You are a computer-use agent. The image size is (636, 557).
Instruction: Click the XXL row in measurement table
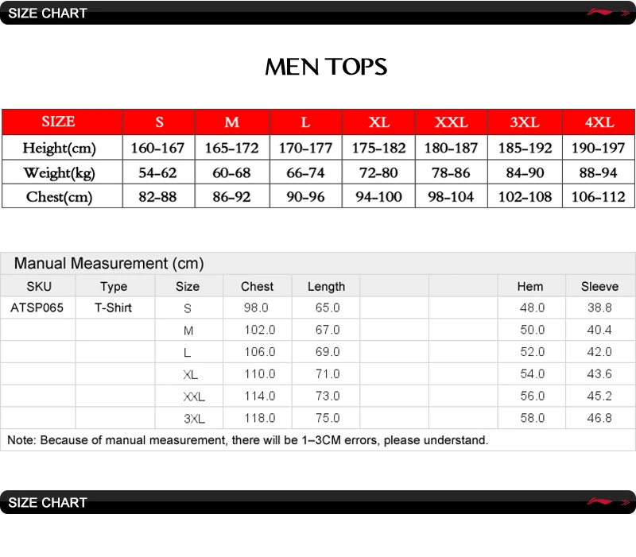pos(317,396)
